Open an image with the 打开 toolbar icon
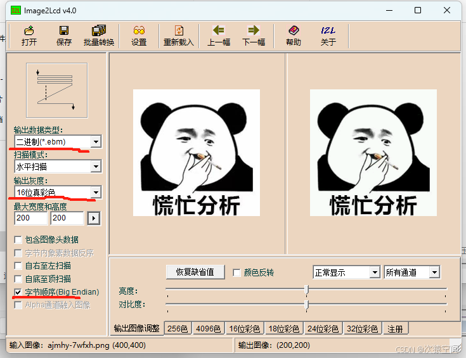 click(29, 35)
